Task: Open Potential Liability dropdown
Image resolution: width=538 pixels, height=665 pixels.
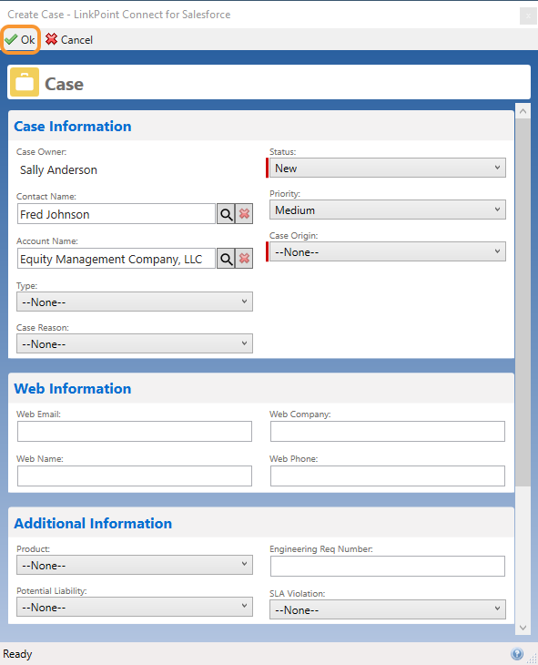Action: 135,608
